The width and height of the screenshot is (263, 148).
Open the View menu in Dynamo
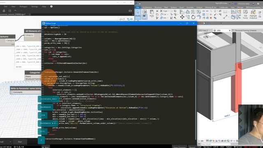pyautogui.click(x=13, y=7)
